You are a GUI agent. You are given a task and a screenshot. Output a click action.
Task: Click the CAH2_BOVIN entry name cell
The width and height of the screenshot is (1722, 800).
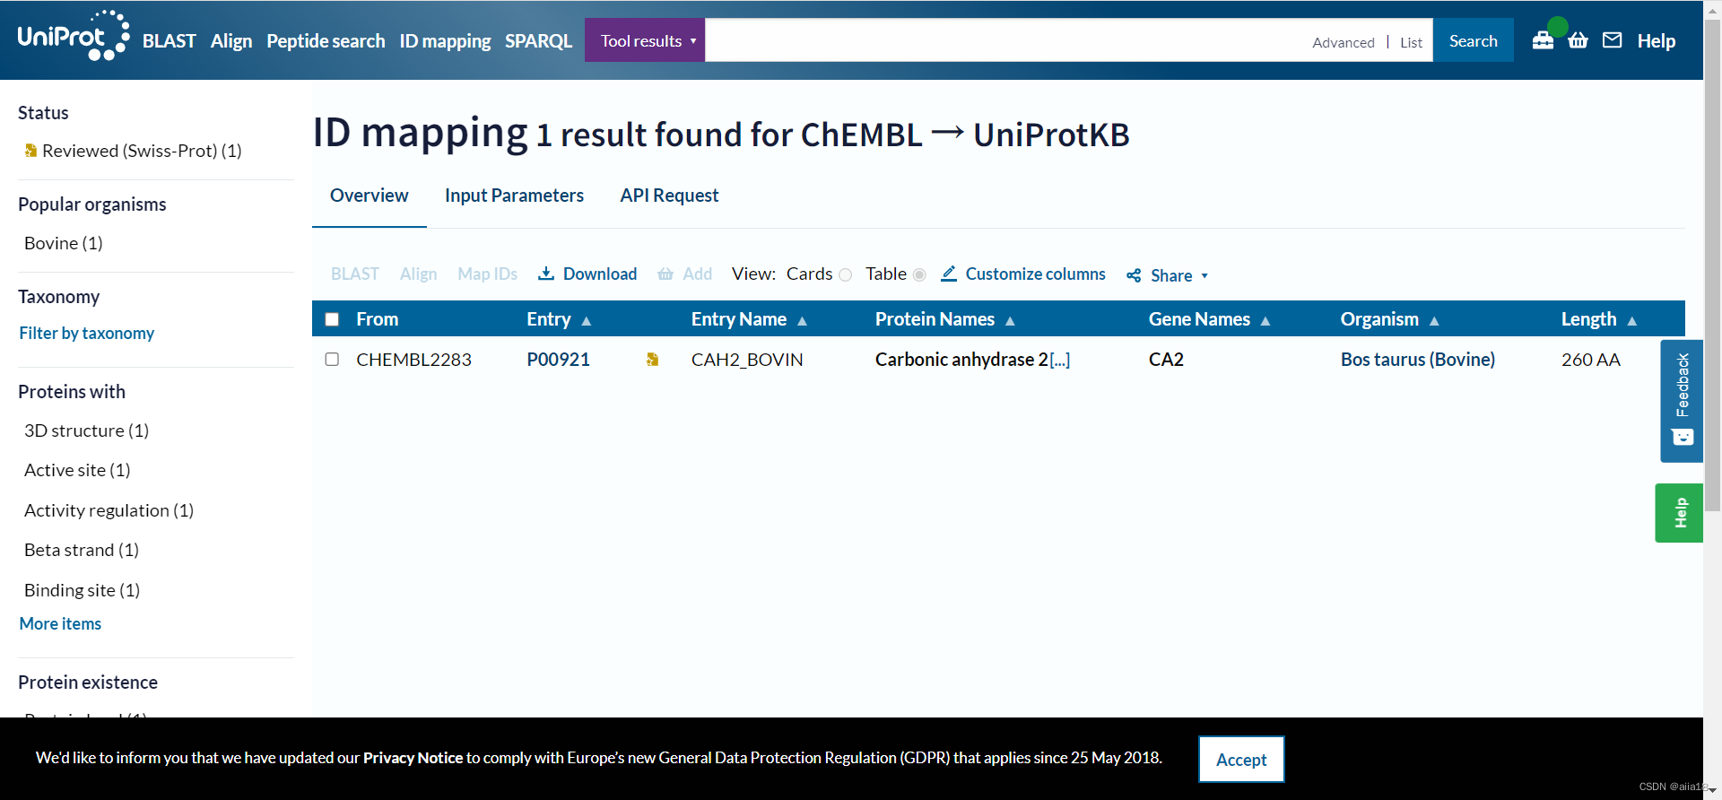(x=747, y=360)
